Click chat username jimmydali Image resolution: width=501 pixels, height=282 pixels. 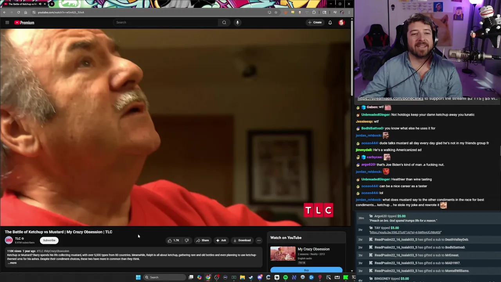[364, 150]
